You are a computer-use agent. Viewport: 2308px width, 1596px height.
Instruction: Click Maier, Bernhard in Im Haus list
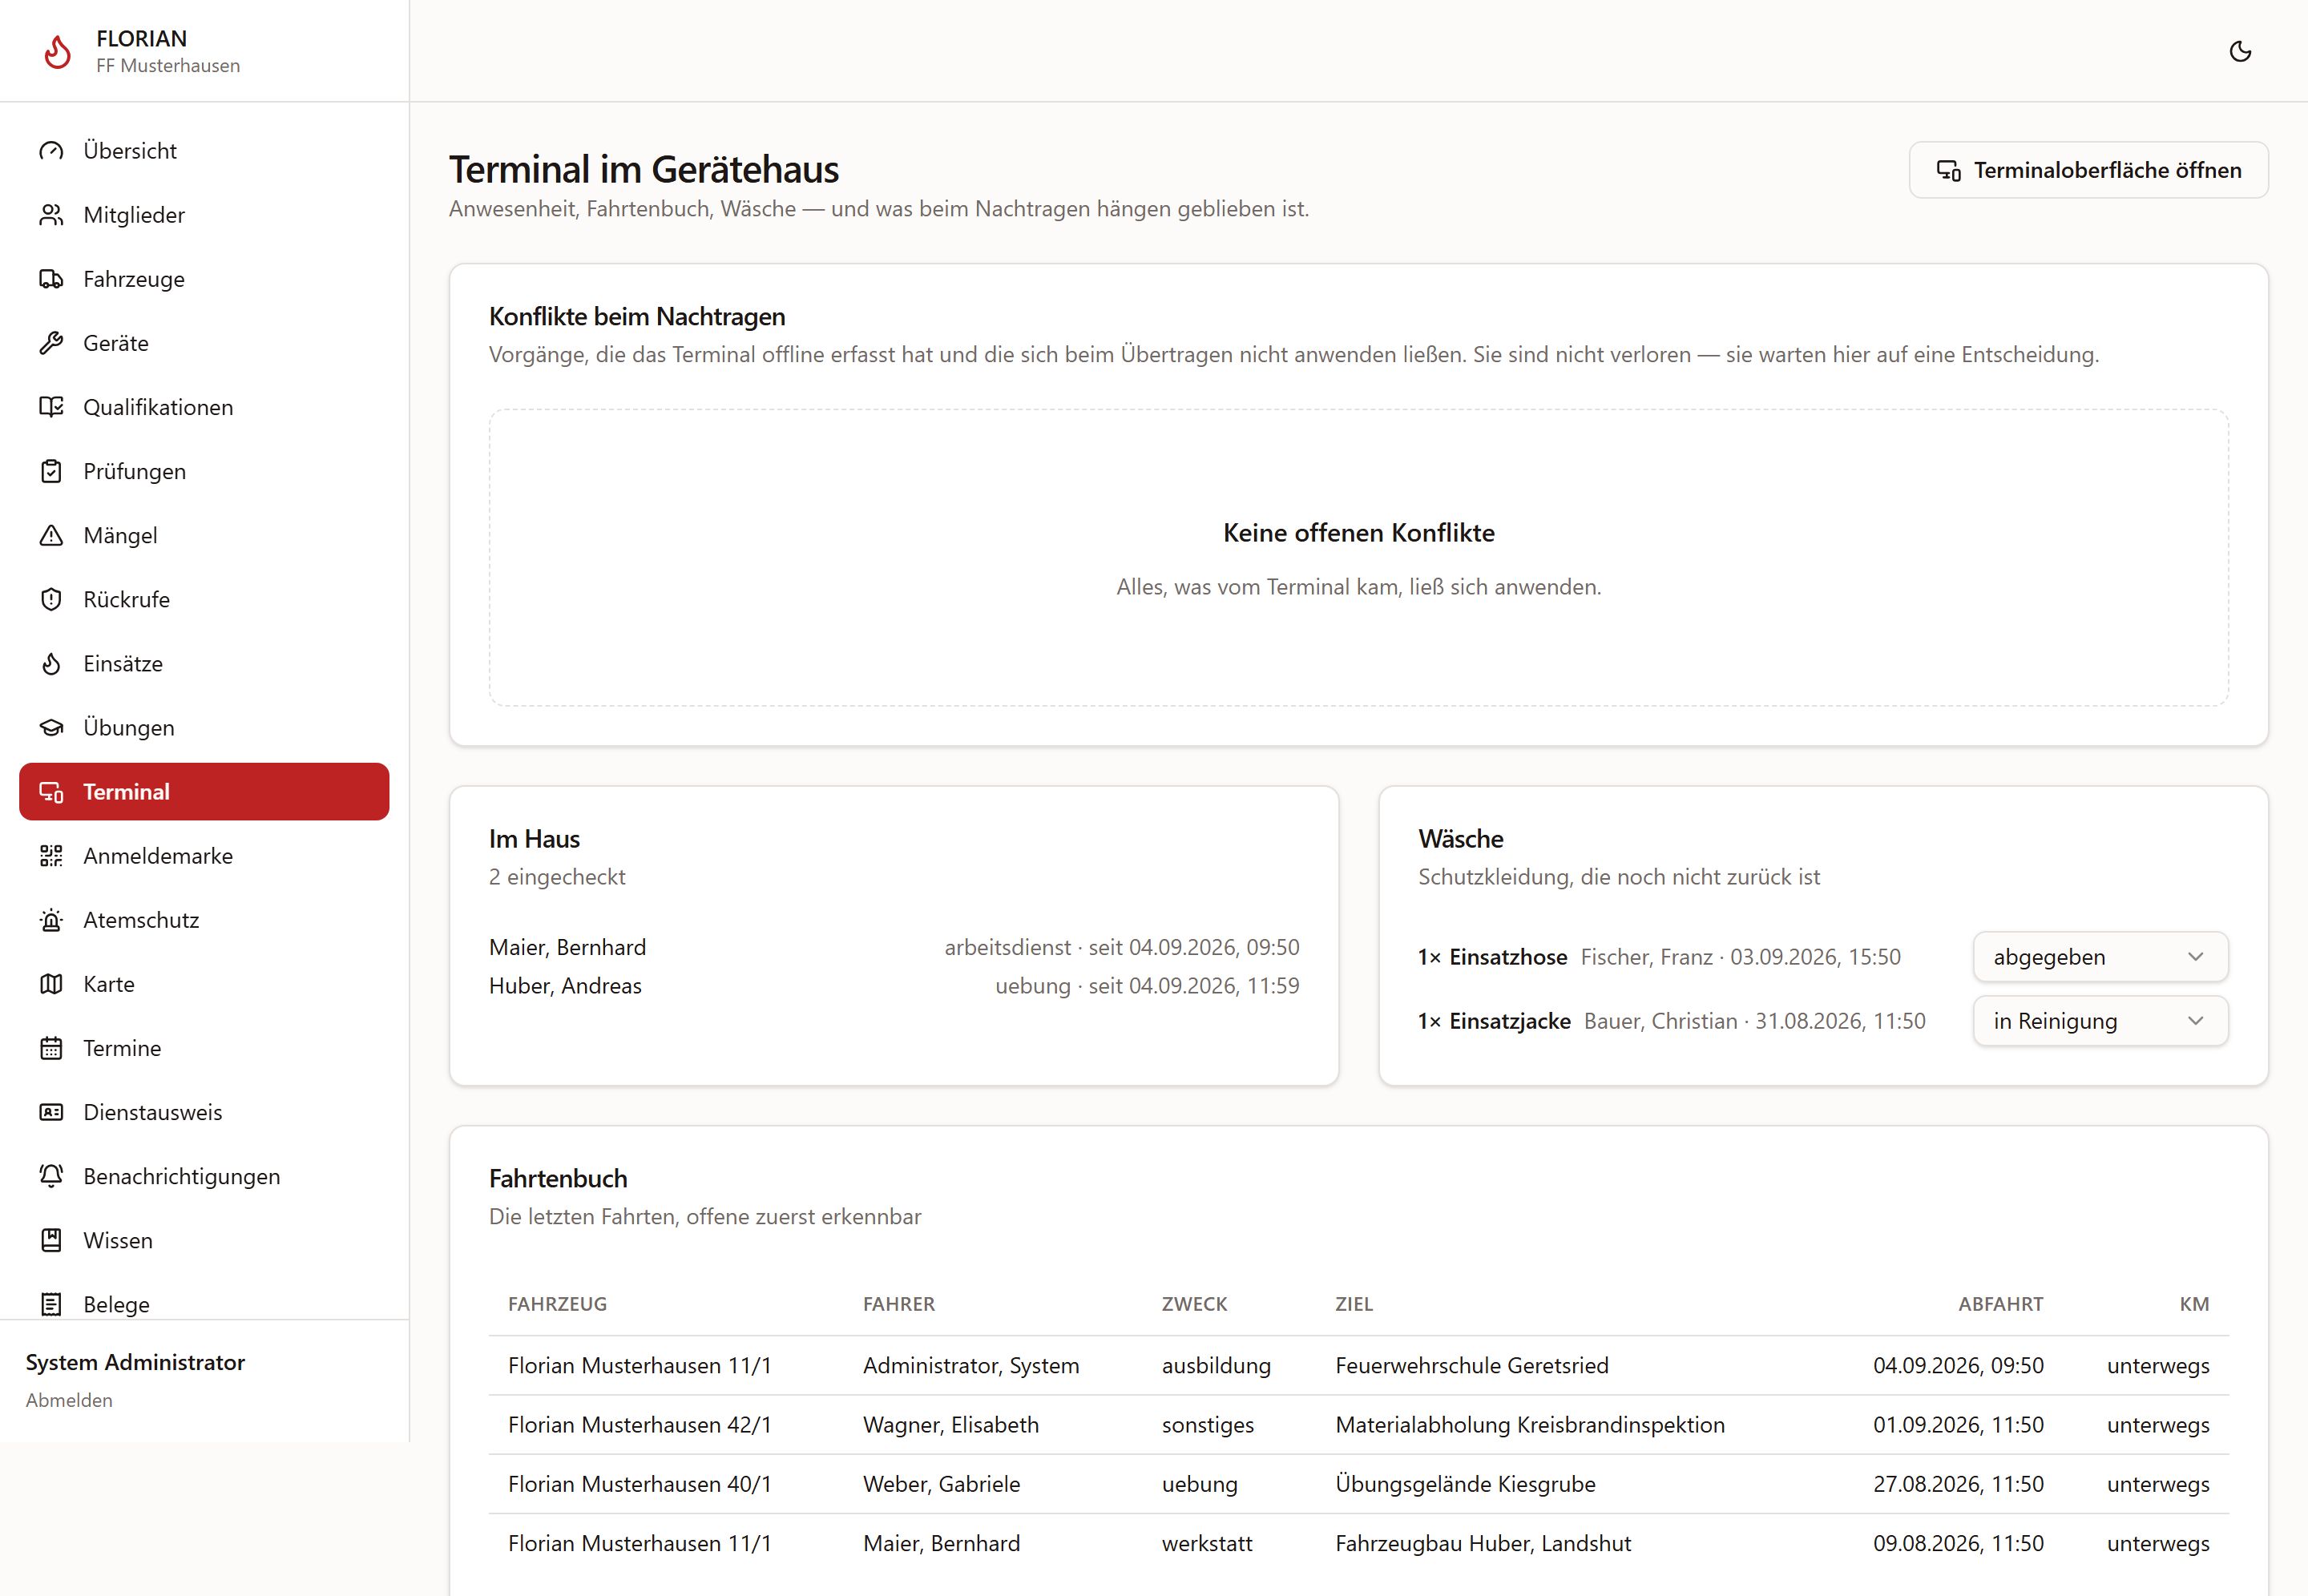tap(567, 947)
